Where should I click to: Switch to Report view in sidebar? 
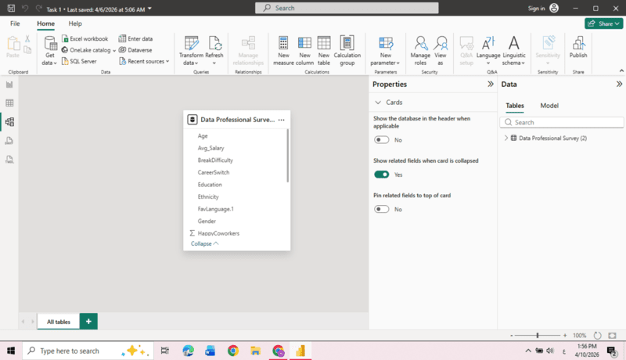10,85
